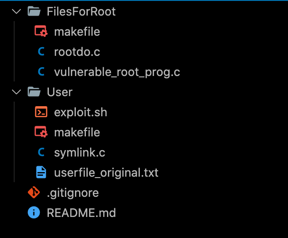
Task: Click the info icon next to README.md
Action: 34,213
